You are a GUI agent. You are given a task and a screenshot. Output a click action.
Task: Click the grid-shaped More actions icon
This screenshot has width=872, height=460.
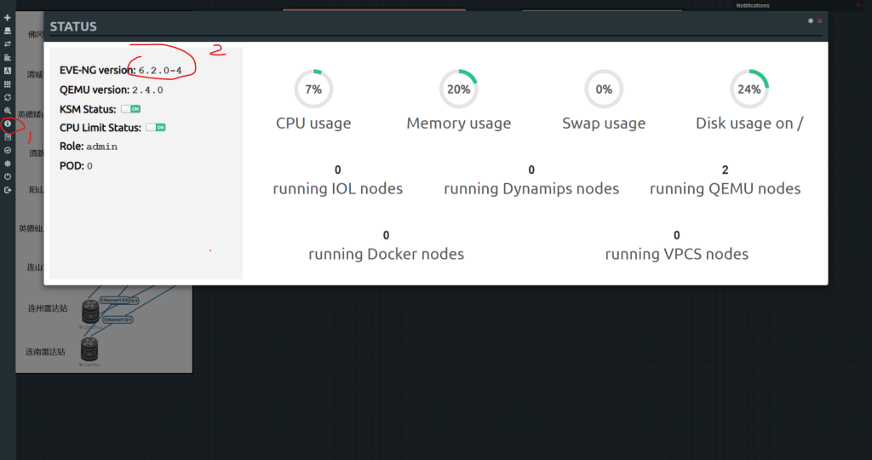tap(8, 84)
